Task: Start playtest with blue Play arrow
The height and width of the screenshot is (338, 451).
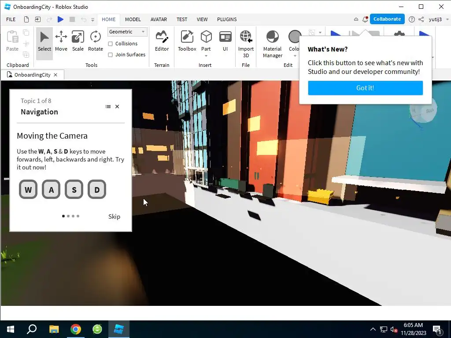Action: [60, 19]
